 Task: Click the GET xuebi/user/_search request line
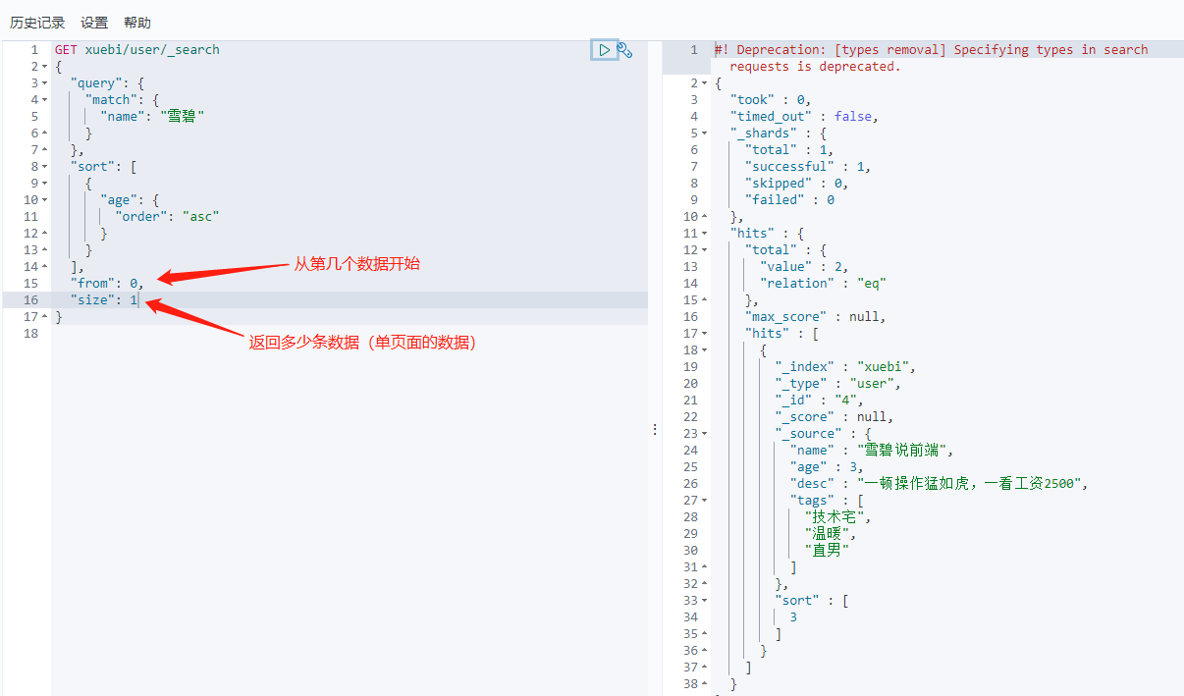point(137,50)
